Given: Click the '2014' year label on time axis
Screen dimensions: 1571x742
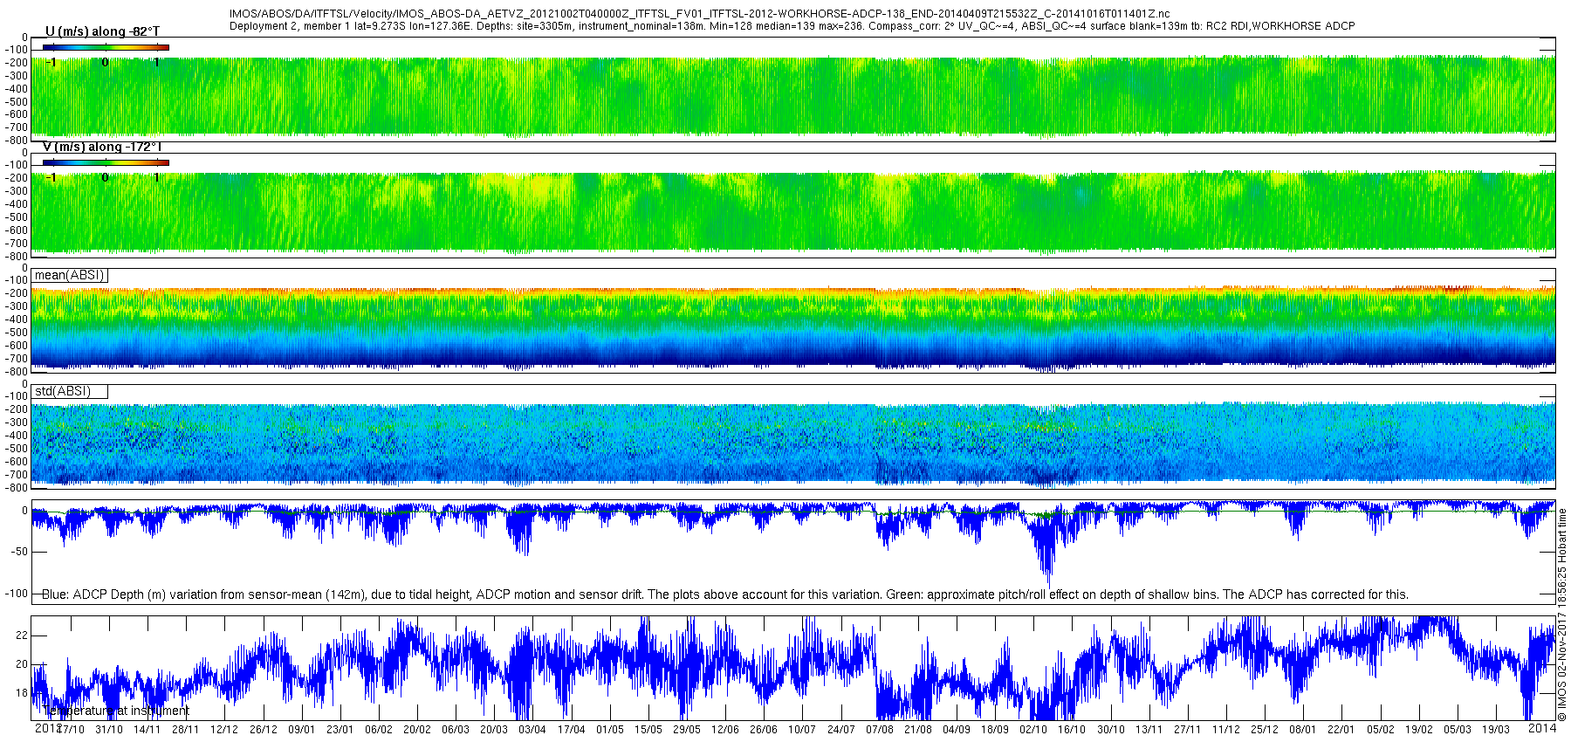Looking at the screenshot, I should click(1542, 728).
